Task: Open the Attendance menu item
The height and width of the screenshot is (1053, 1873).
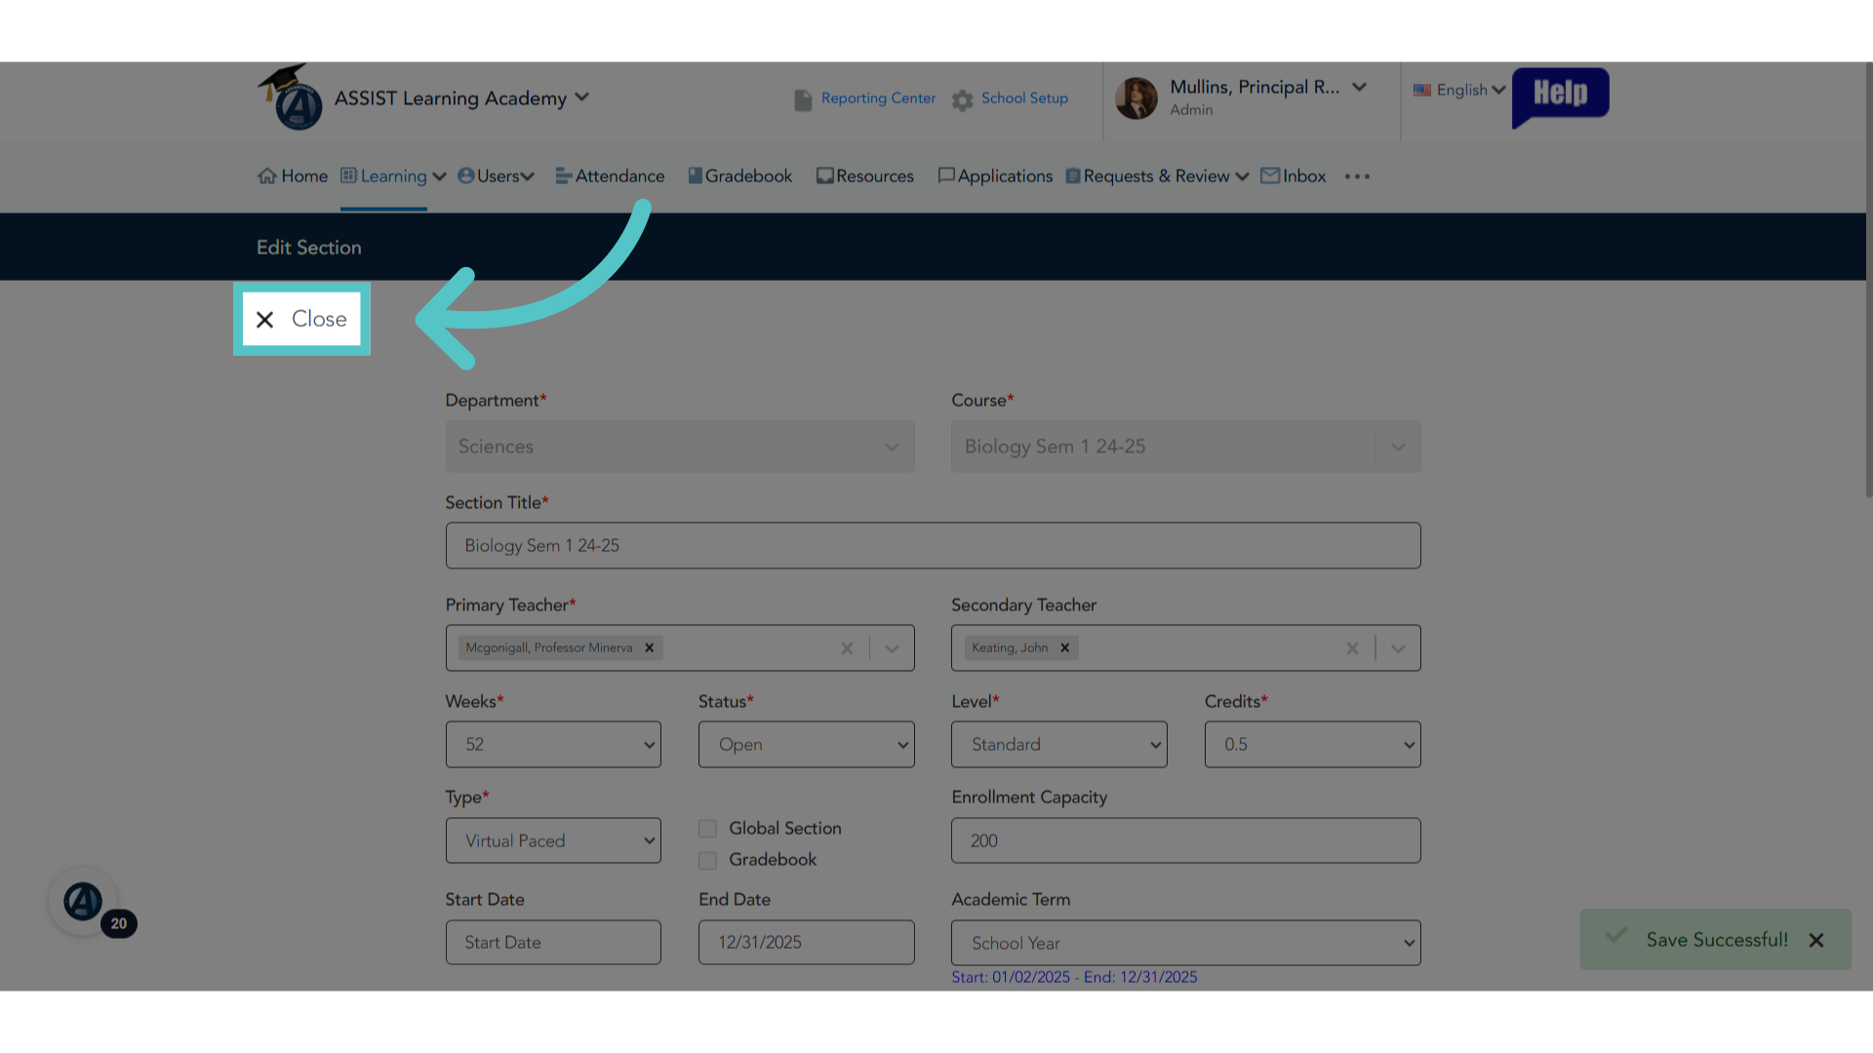Action: tap(610, 176)
